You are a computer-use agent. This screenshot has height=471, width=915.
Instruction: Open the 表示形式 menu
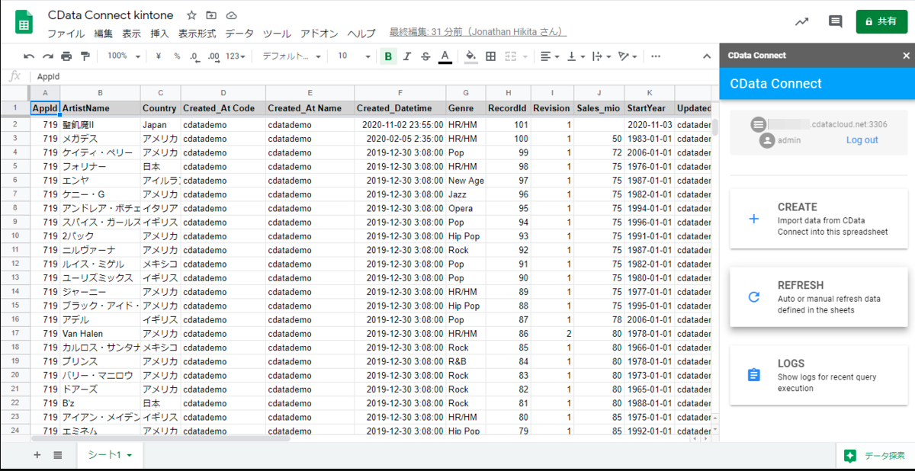pos(197,34)
